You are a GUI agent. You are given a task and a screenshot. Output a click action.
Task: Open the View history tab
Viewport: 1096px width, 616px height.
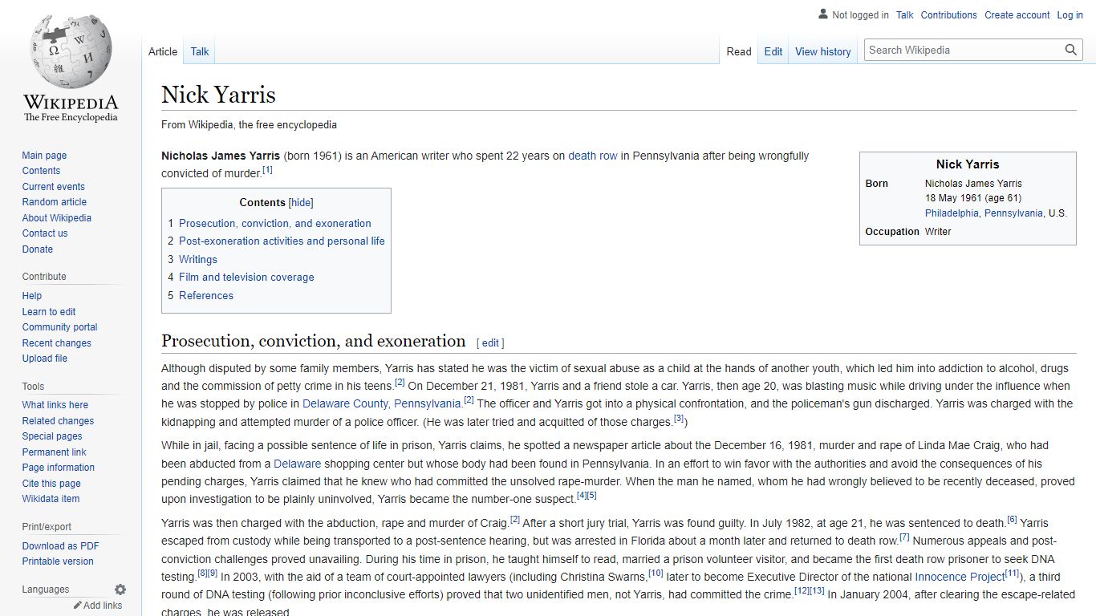[x=823, y=51]
